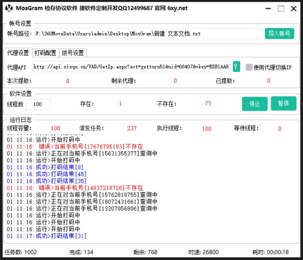The width and height of the screenshot is (303, 260).
Task: Click the 不存在 count value 77
Action: pos(208,104)
